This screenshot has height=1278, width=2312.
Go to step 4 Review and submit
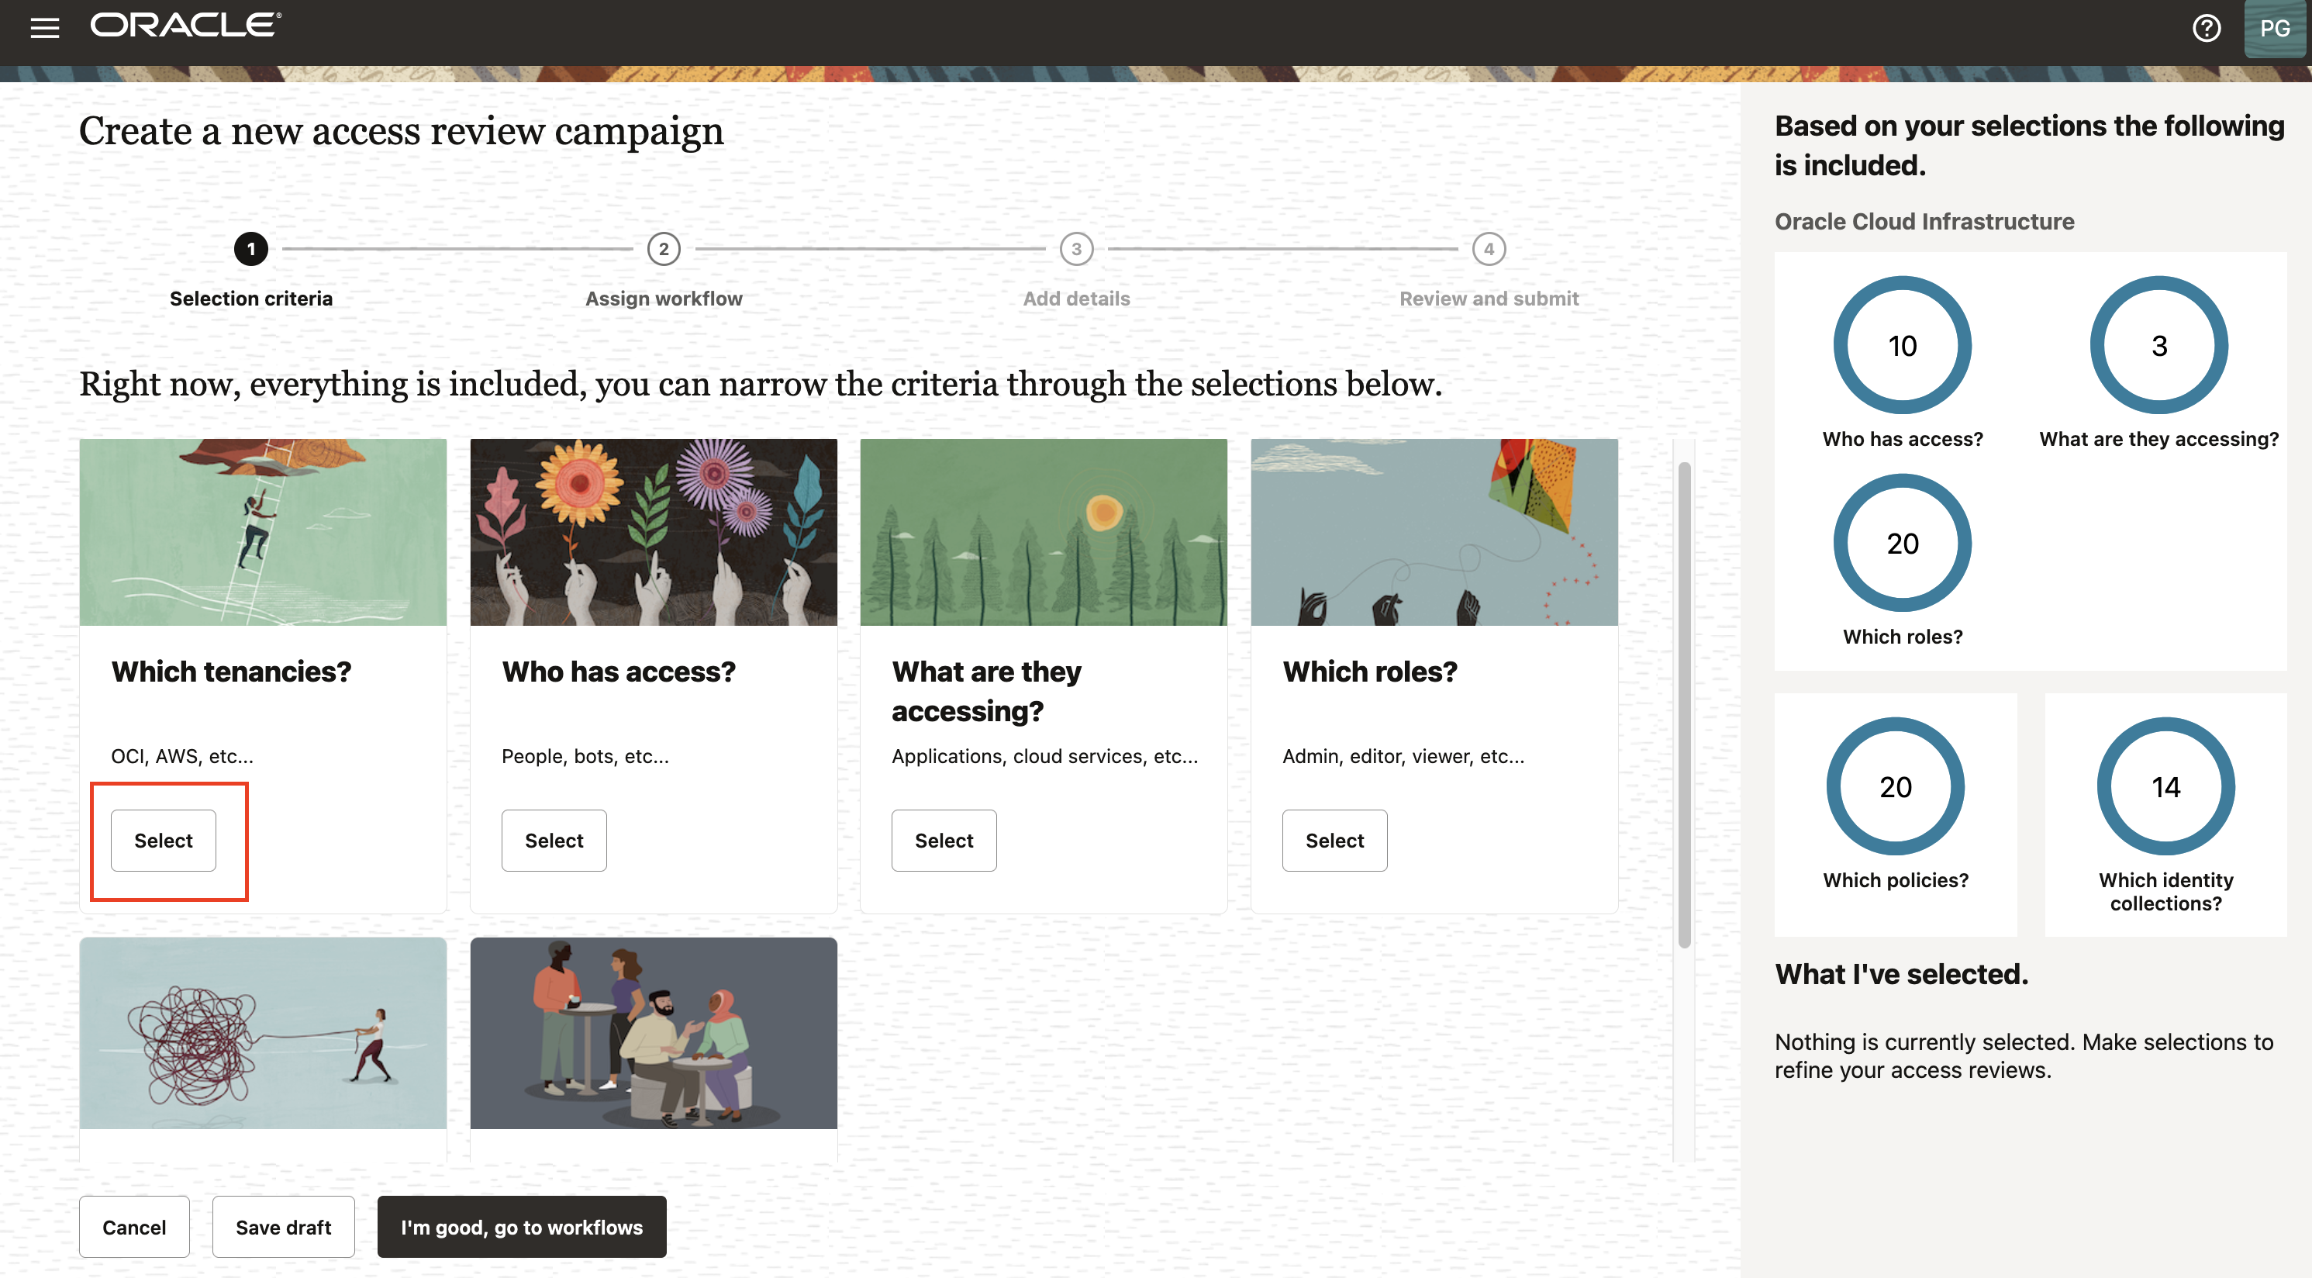pyautogui.click(x=1488, y=249)
